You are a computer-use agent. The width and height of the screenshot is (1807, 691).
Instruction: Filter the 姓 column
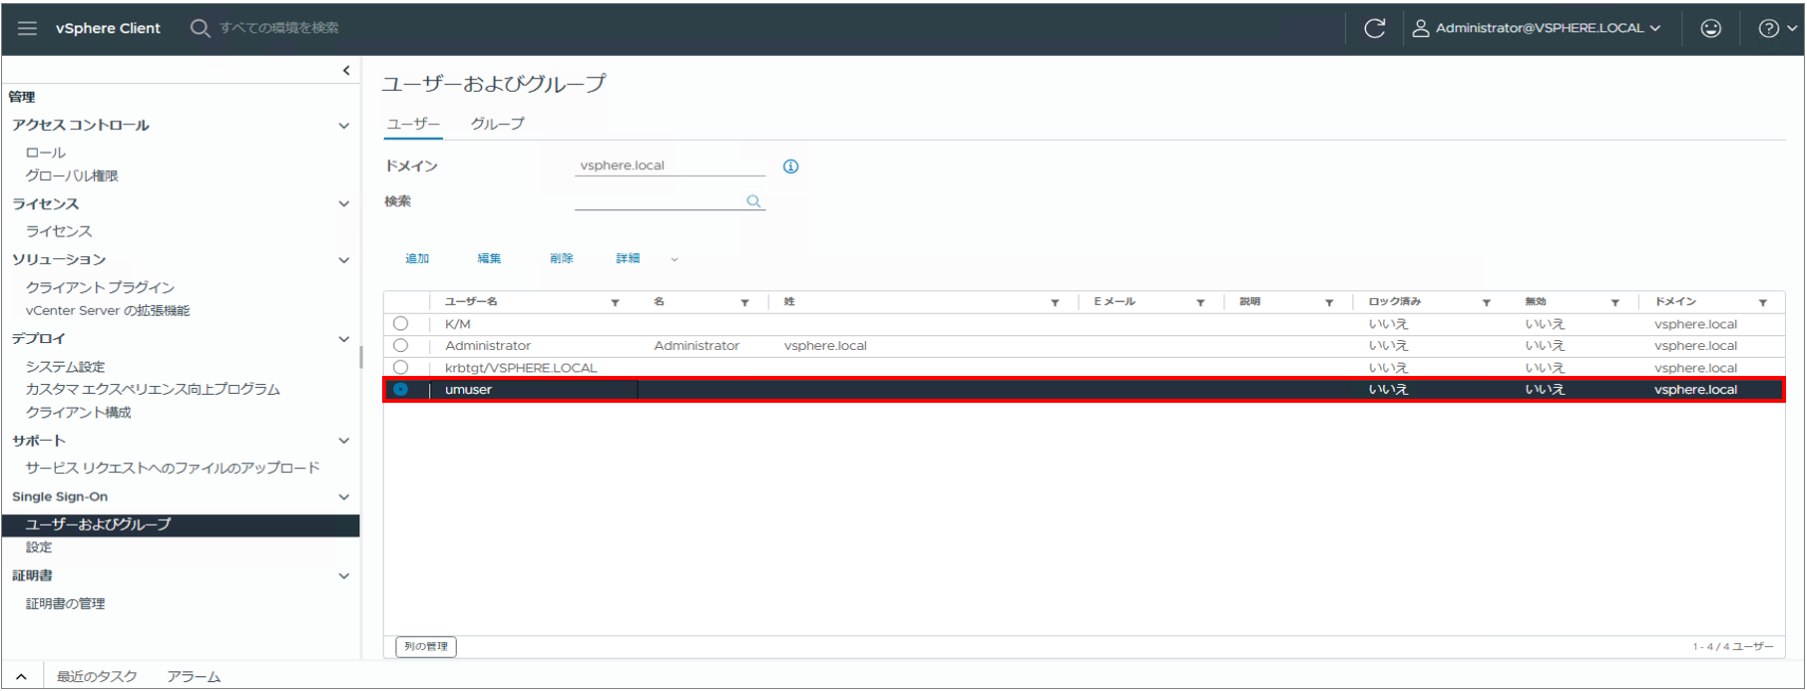point(1055,302)
